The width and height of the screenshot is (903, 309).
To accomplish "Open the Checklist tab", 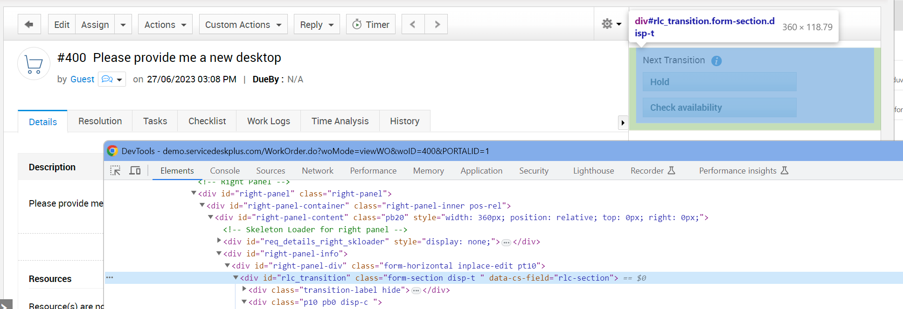I will coord(207,121).
